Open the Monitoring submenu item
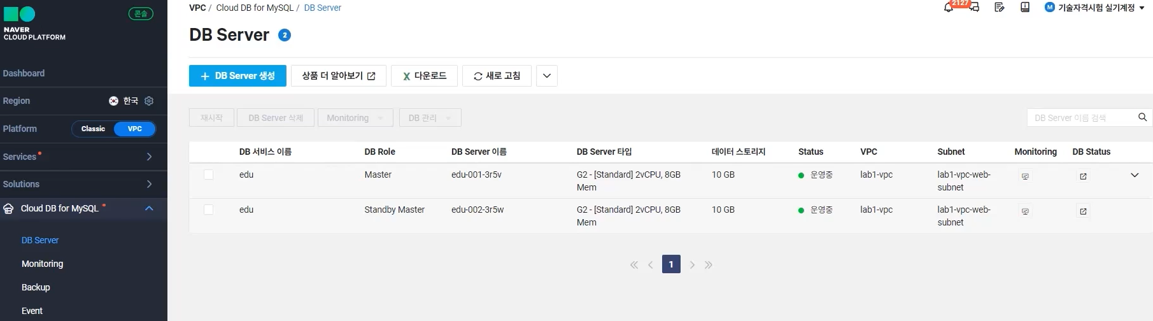 coord(42,264)
